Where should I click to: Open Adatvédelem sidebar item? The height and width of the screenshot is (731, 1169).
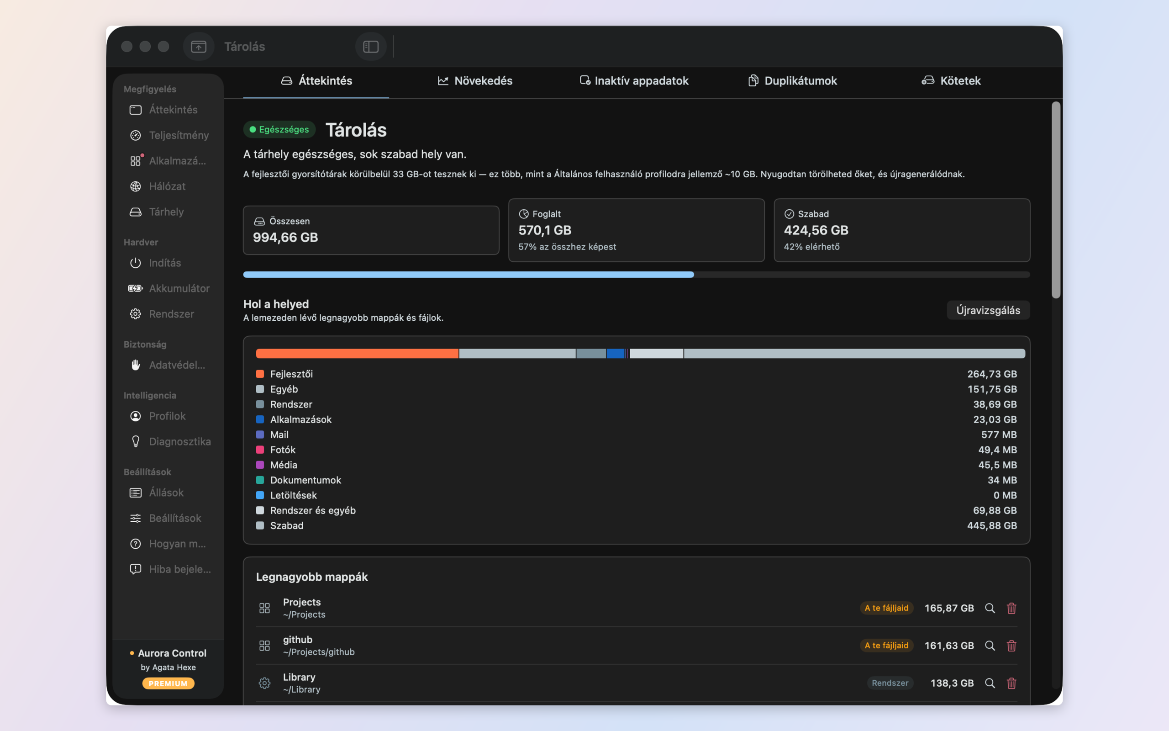[x=168, y=365]
